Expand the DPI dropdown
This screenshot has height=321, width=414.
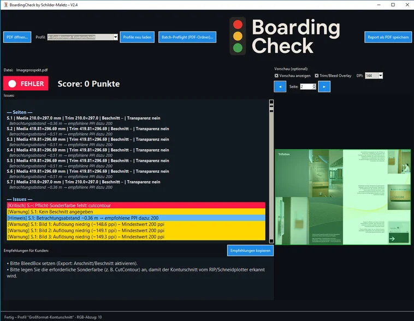pos(380,75)
